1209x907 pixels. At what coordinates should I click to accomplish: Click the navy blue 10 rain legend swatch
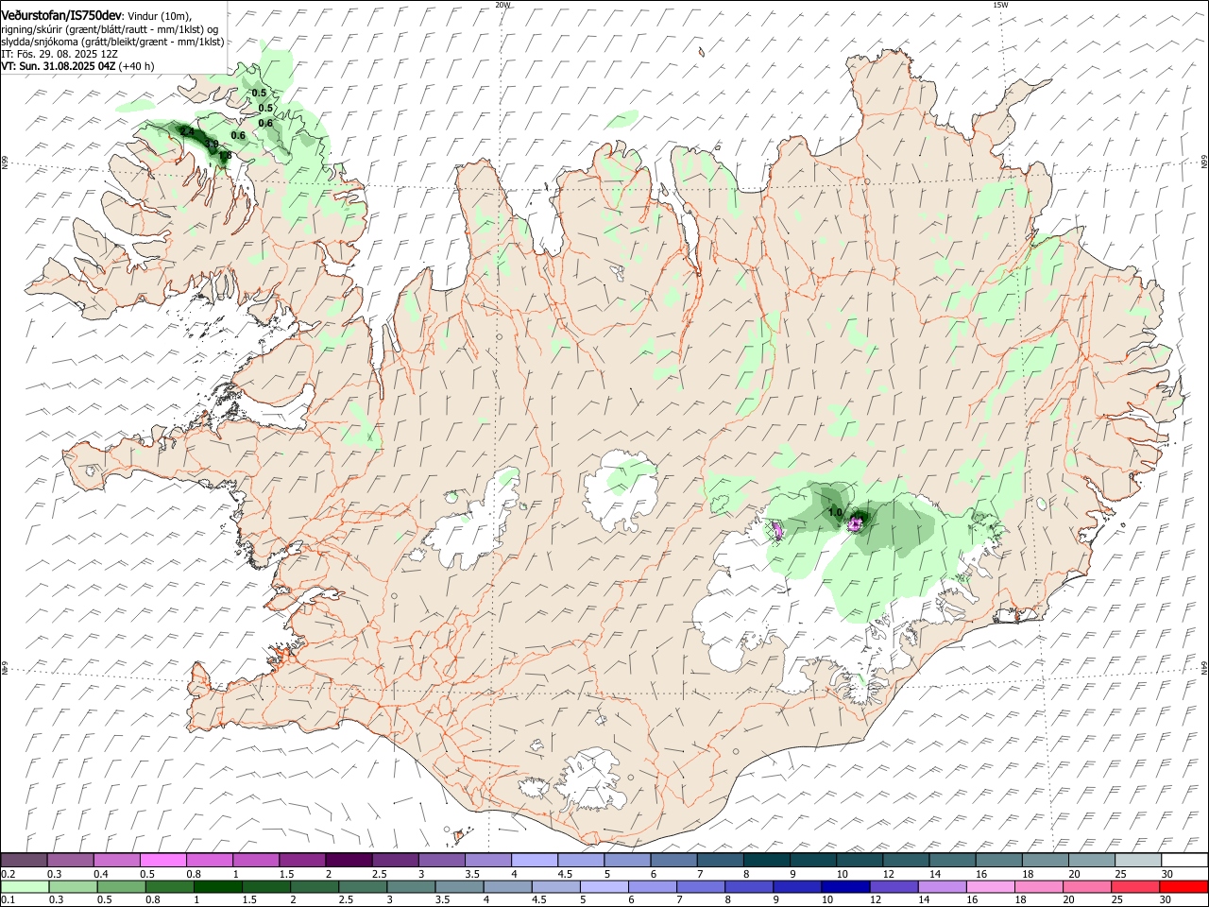pos(844,886)
